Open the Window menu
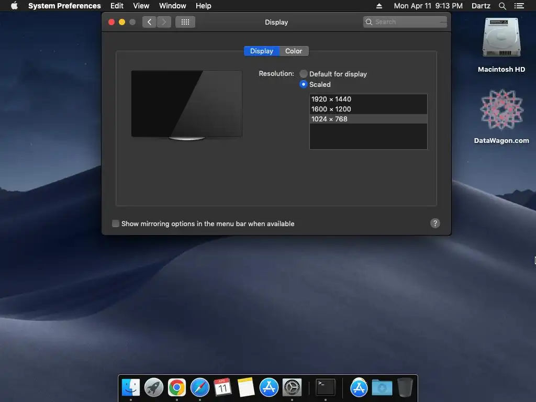 (172, 6)
